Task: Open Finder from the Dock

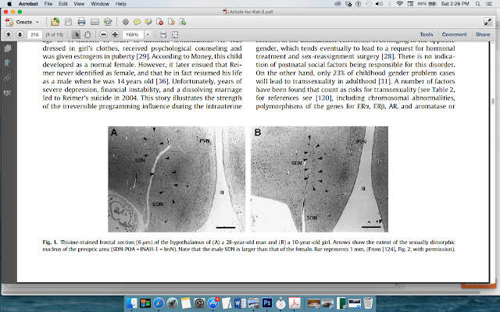Action: click(x=131, y=303)
